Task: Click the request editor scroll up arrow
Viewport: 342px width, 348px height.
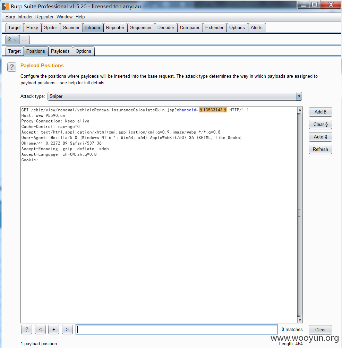Action: [x=300, y=110]
